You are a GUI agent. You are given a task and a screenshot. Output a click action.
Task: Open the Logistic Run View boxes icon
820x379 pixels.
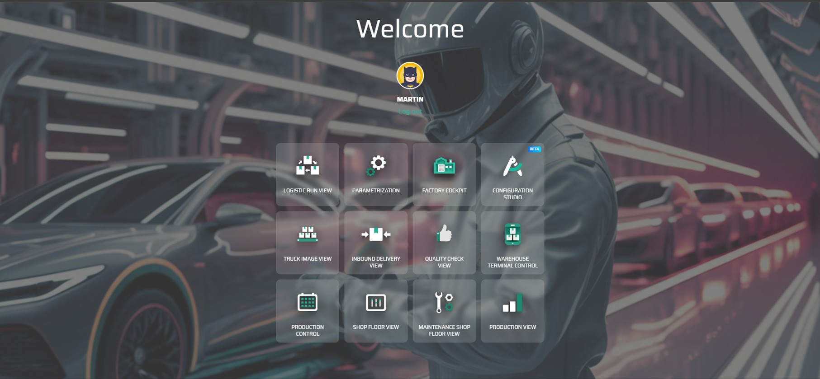[308, 165]
